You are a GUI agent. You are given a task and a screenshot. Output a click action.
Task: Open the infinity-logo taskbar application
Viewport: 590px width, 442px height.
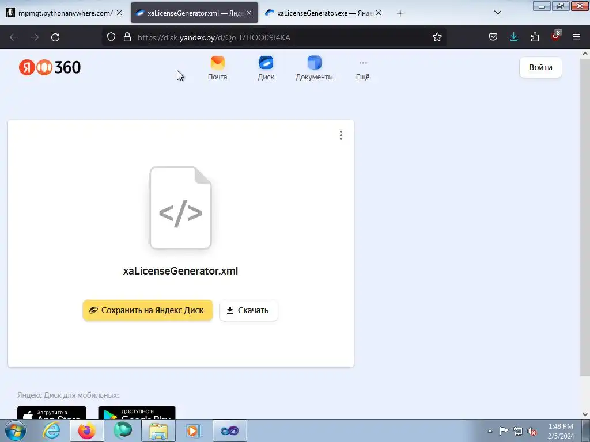click(x=230, y=430)
